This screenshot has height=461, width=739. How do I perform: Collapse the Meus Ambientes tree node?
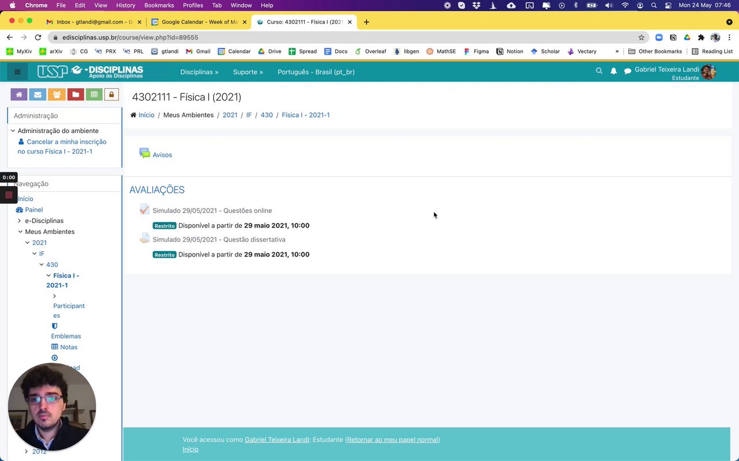tap(20, 232)
